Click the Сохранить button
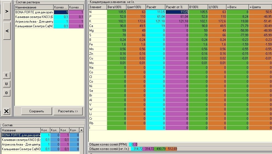 [37, 111]
